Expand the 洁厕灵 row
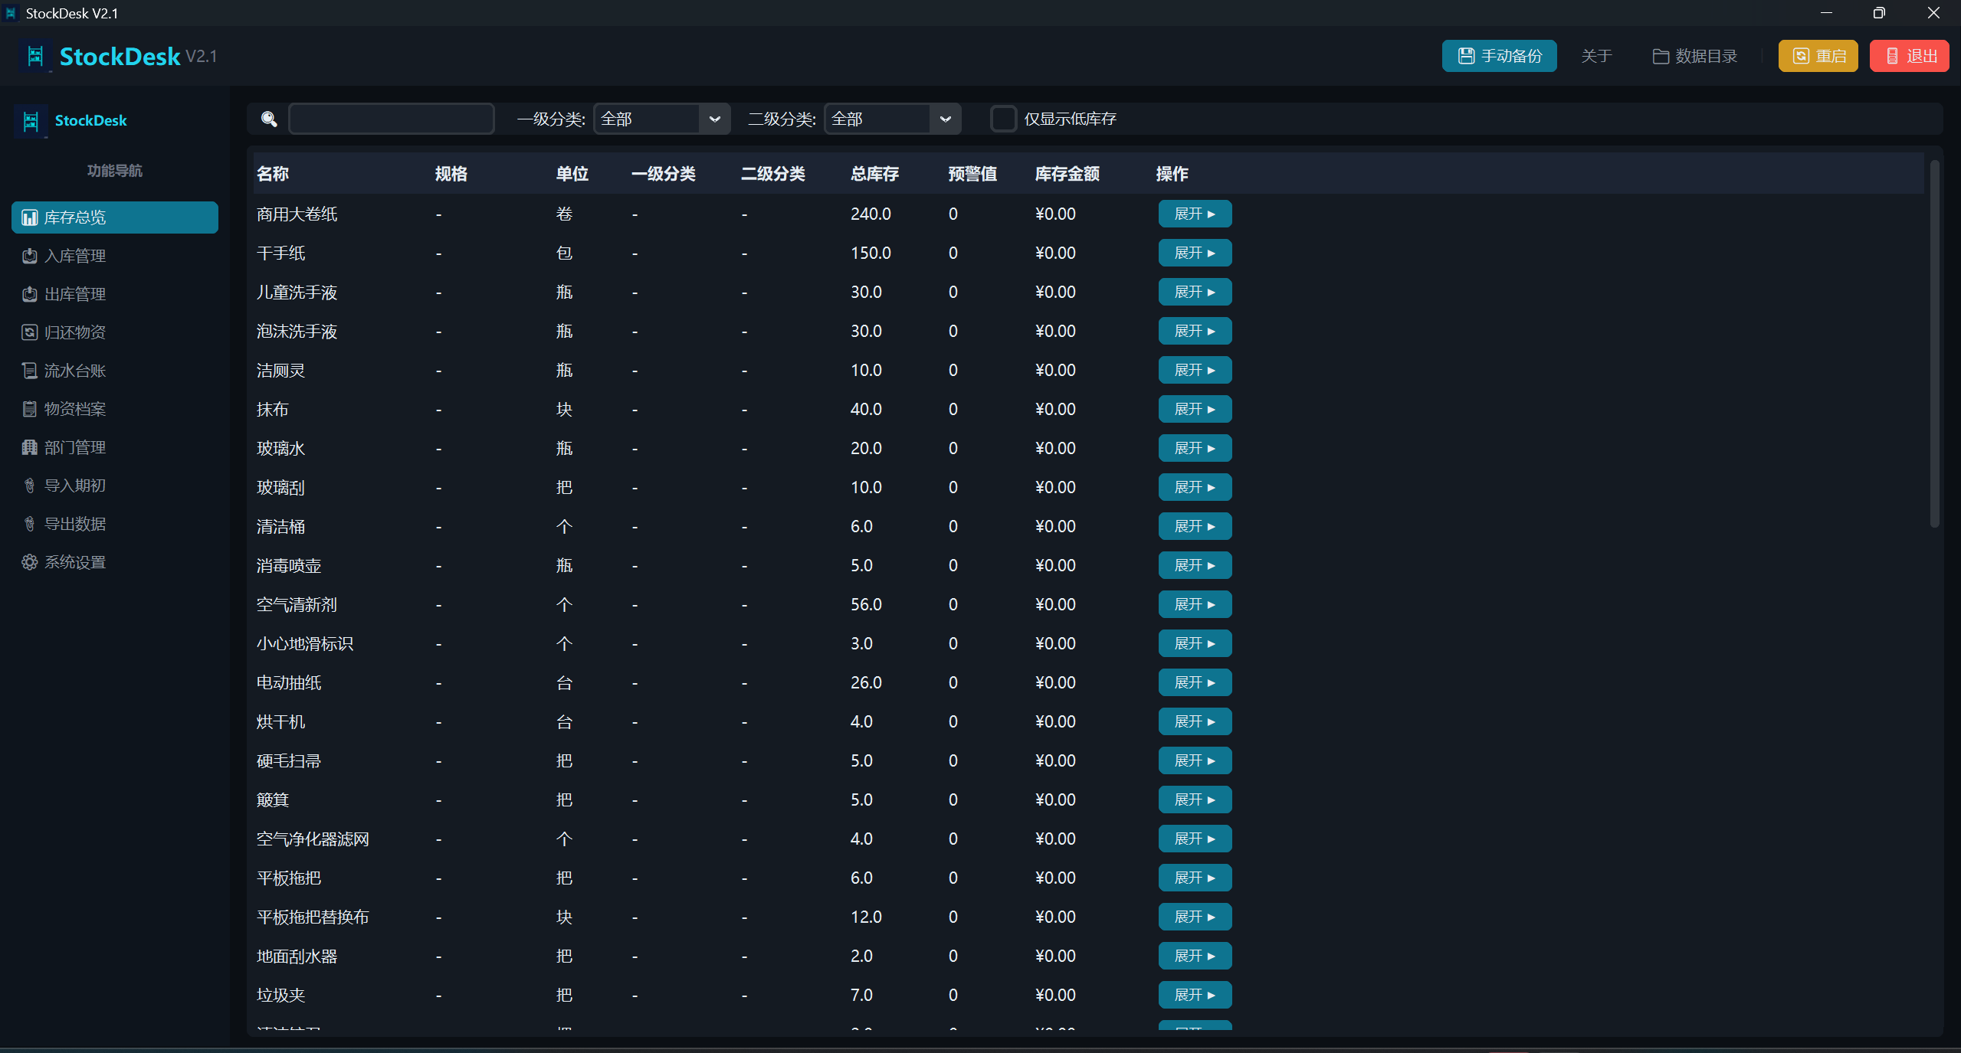Image resolution: width=1961 pixels, height=1053 pixels. pyautogui.click(x=1195, y=370)
